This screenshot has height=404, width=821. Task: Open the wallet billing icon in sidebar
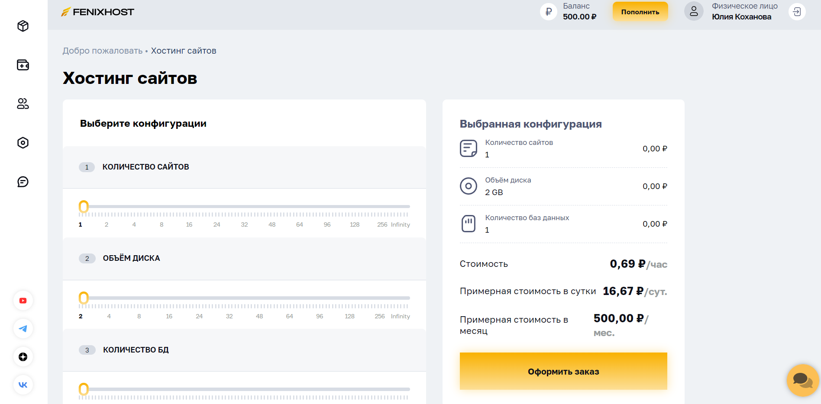pyautogui.click(x=23, y=65)
